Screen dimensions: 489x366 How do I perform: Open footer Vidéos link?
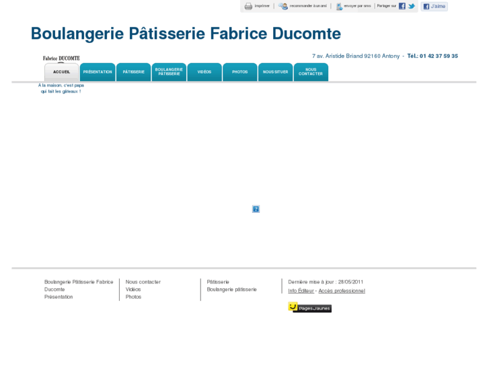(x=133, y=289)
